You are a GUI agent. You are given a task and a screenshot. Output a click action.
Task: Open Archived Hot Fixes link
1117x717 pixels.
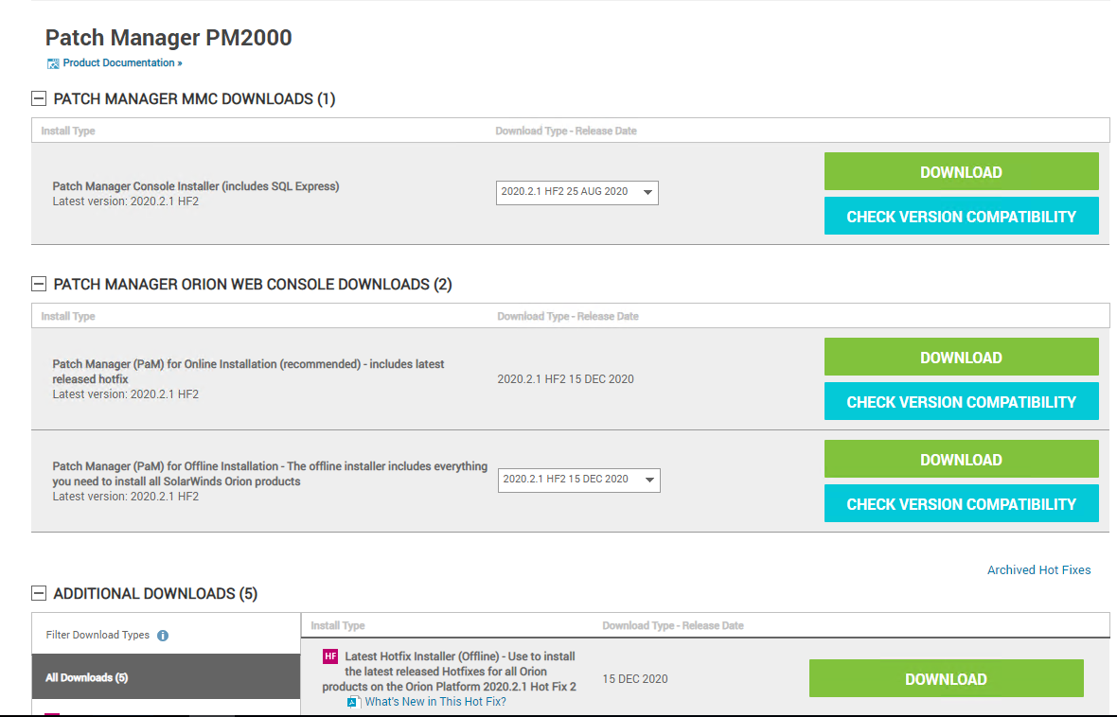tap(1038, 569)
